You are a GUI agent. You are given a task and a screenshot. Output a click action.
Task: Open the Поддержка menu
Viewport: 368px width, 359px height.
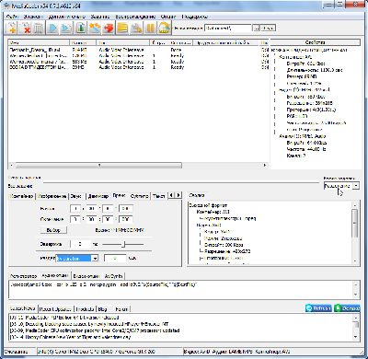point(194,17)
